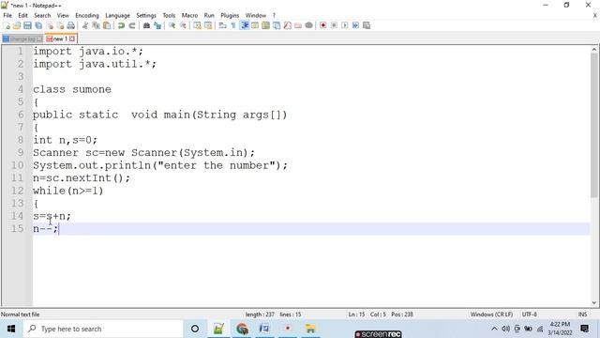Image resolution: width=600 pixels, height=338 pixels.
Task: Open the Tools menu
Action: click(169, 15)
